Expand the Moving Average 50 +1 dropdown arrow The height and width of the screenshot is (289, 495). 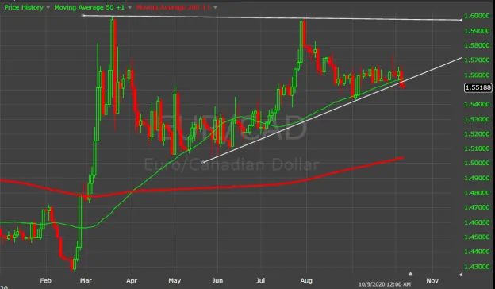tap(130, 8)
